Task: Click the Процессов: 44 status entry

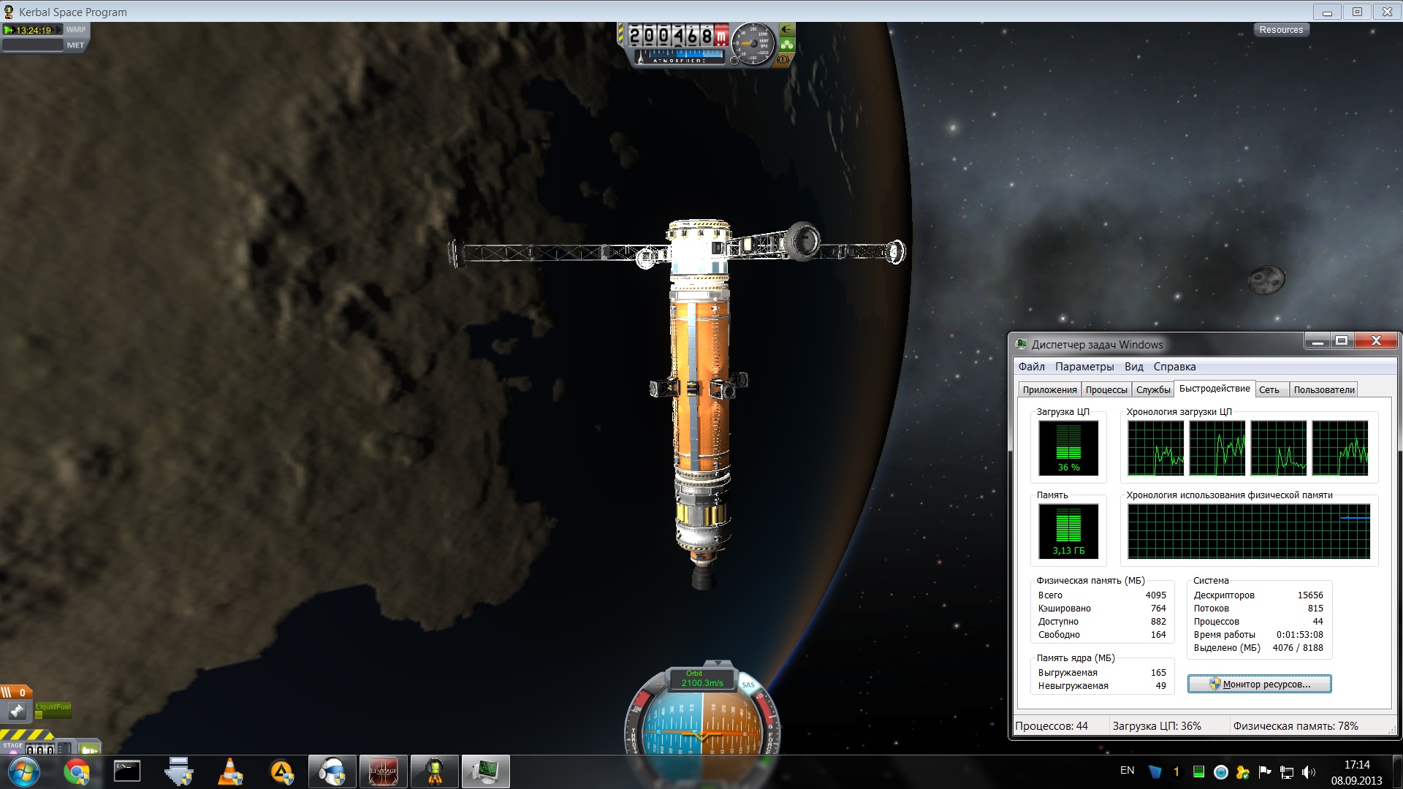Action: pyautogui.click(x=1052, y=726)
